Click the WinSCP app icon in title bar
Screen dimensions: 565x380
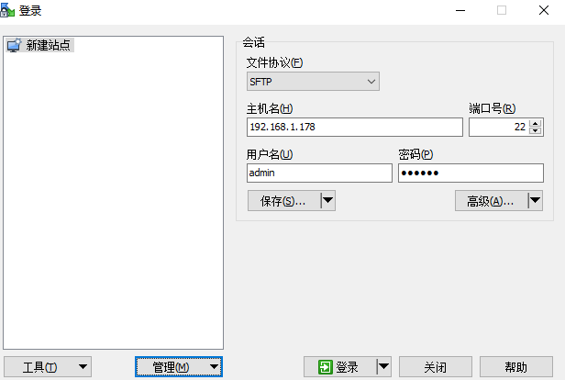click(7, 10)
